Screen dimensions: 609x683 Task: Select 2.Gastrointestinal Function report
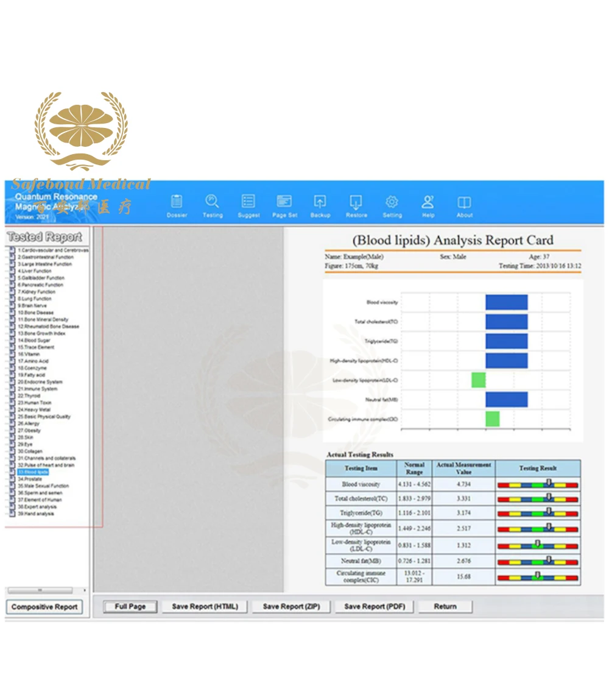[46, 257]
